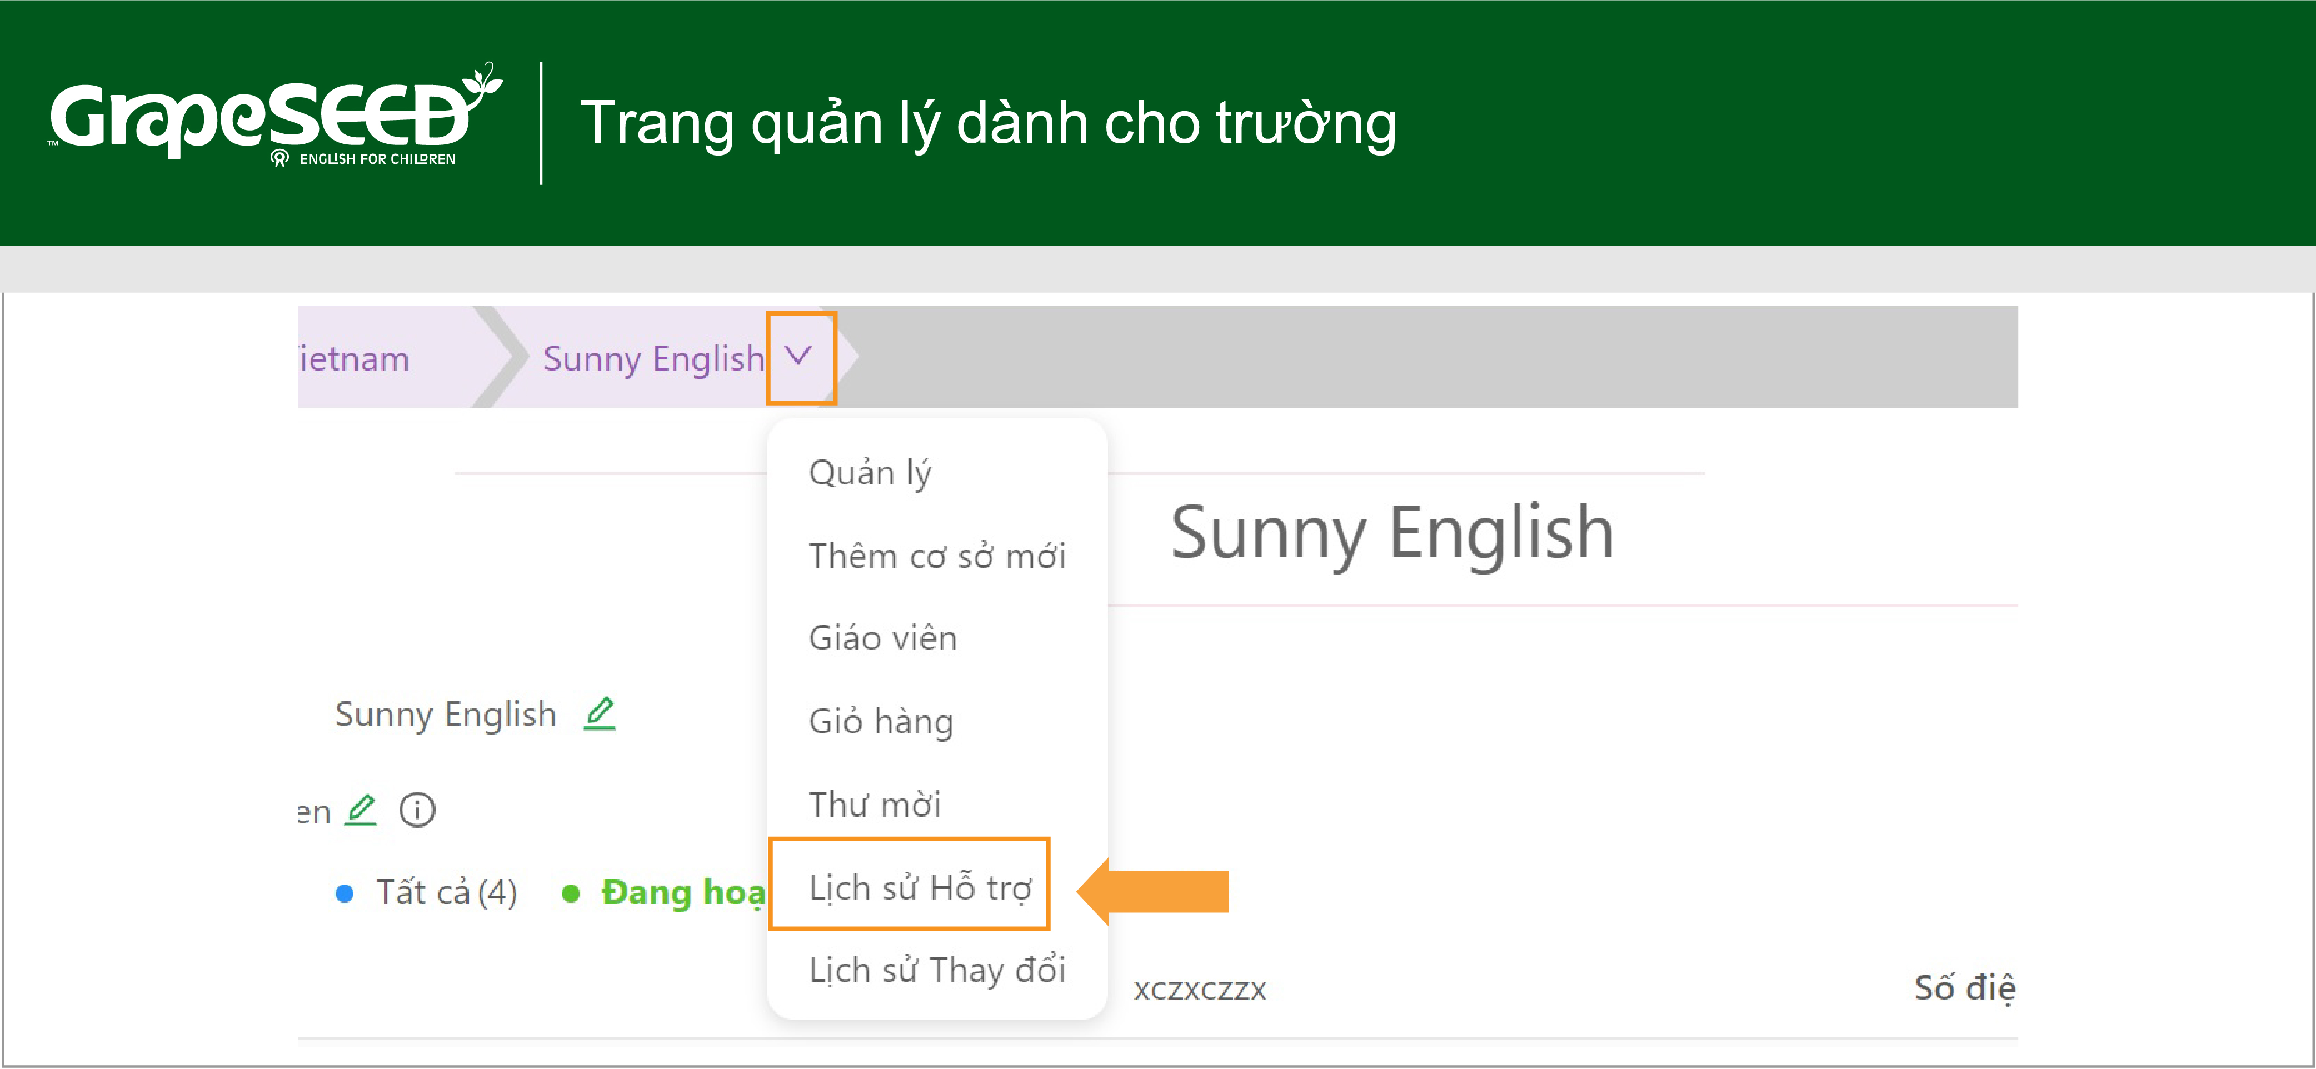Choose Thêm cơ sở mới menu entry

coord(937,556)
